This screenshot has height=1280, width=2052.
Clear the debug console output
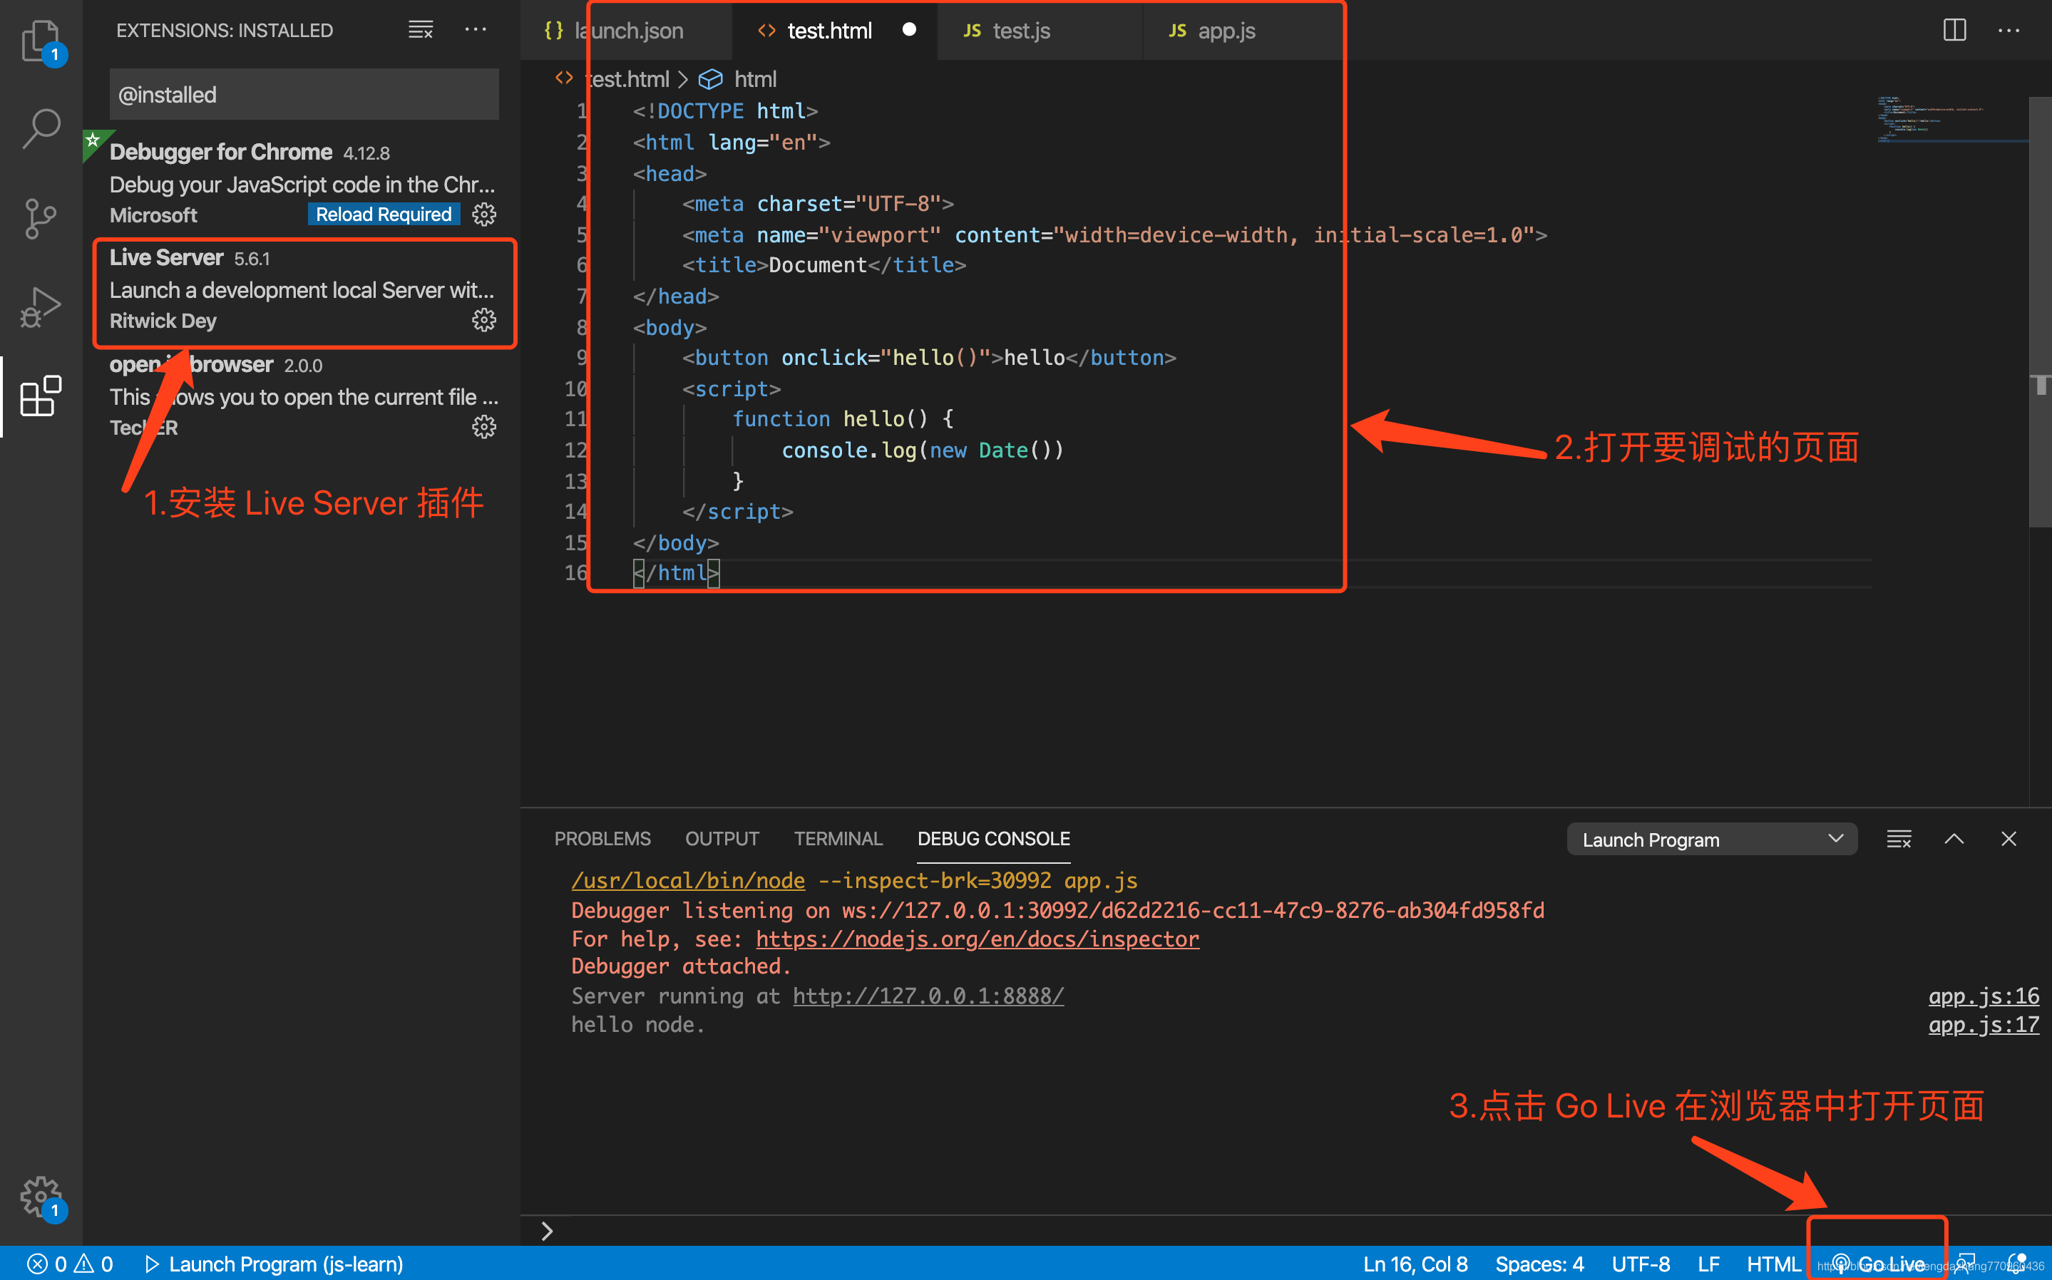coord(1899,839)
